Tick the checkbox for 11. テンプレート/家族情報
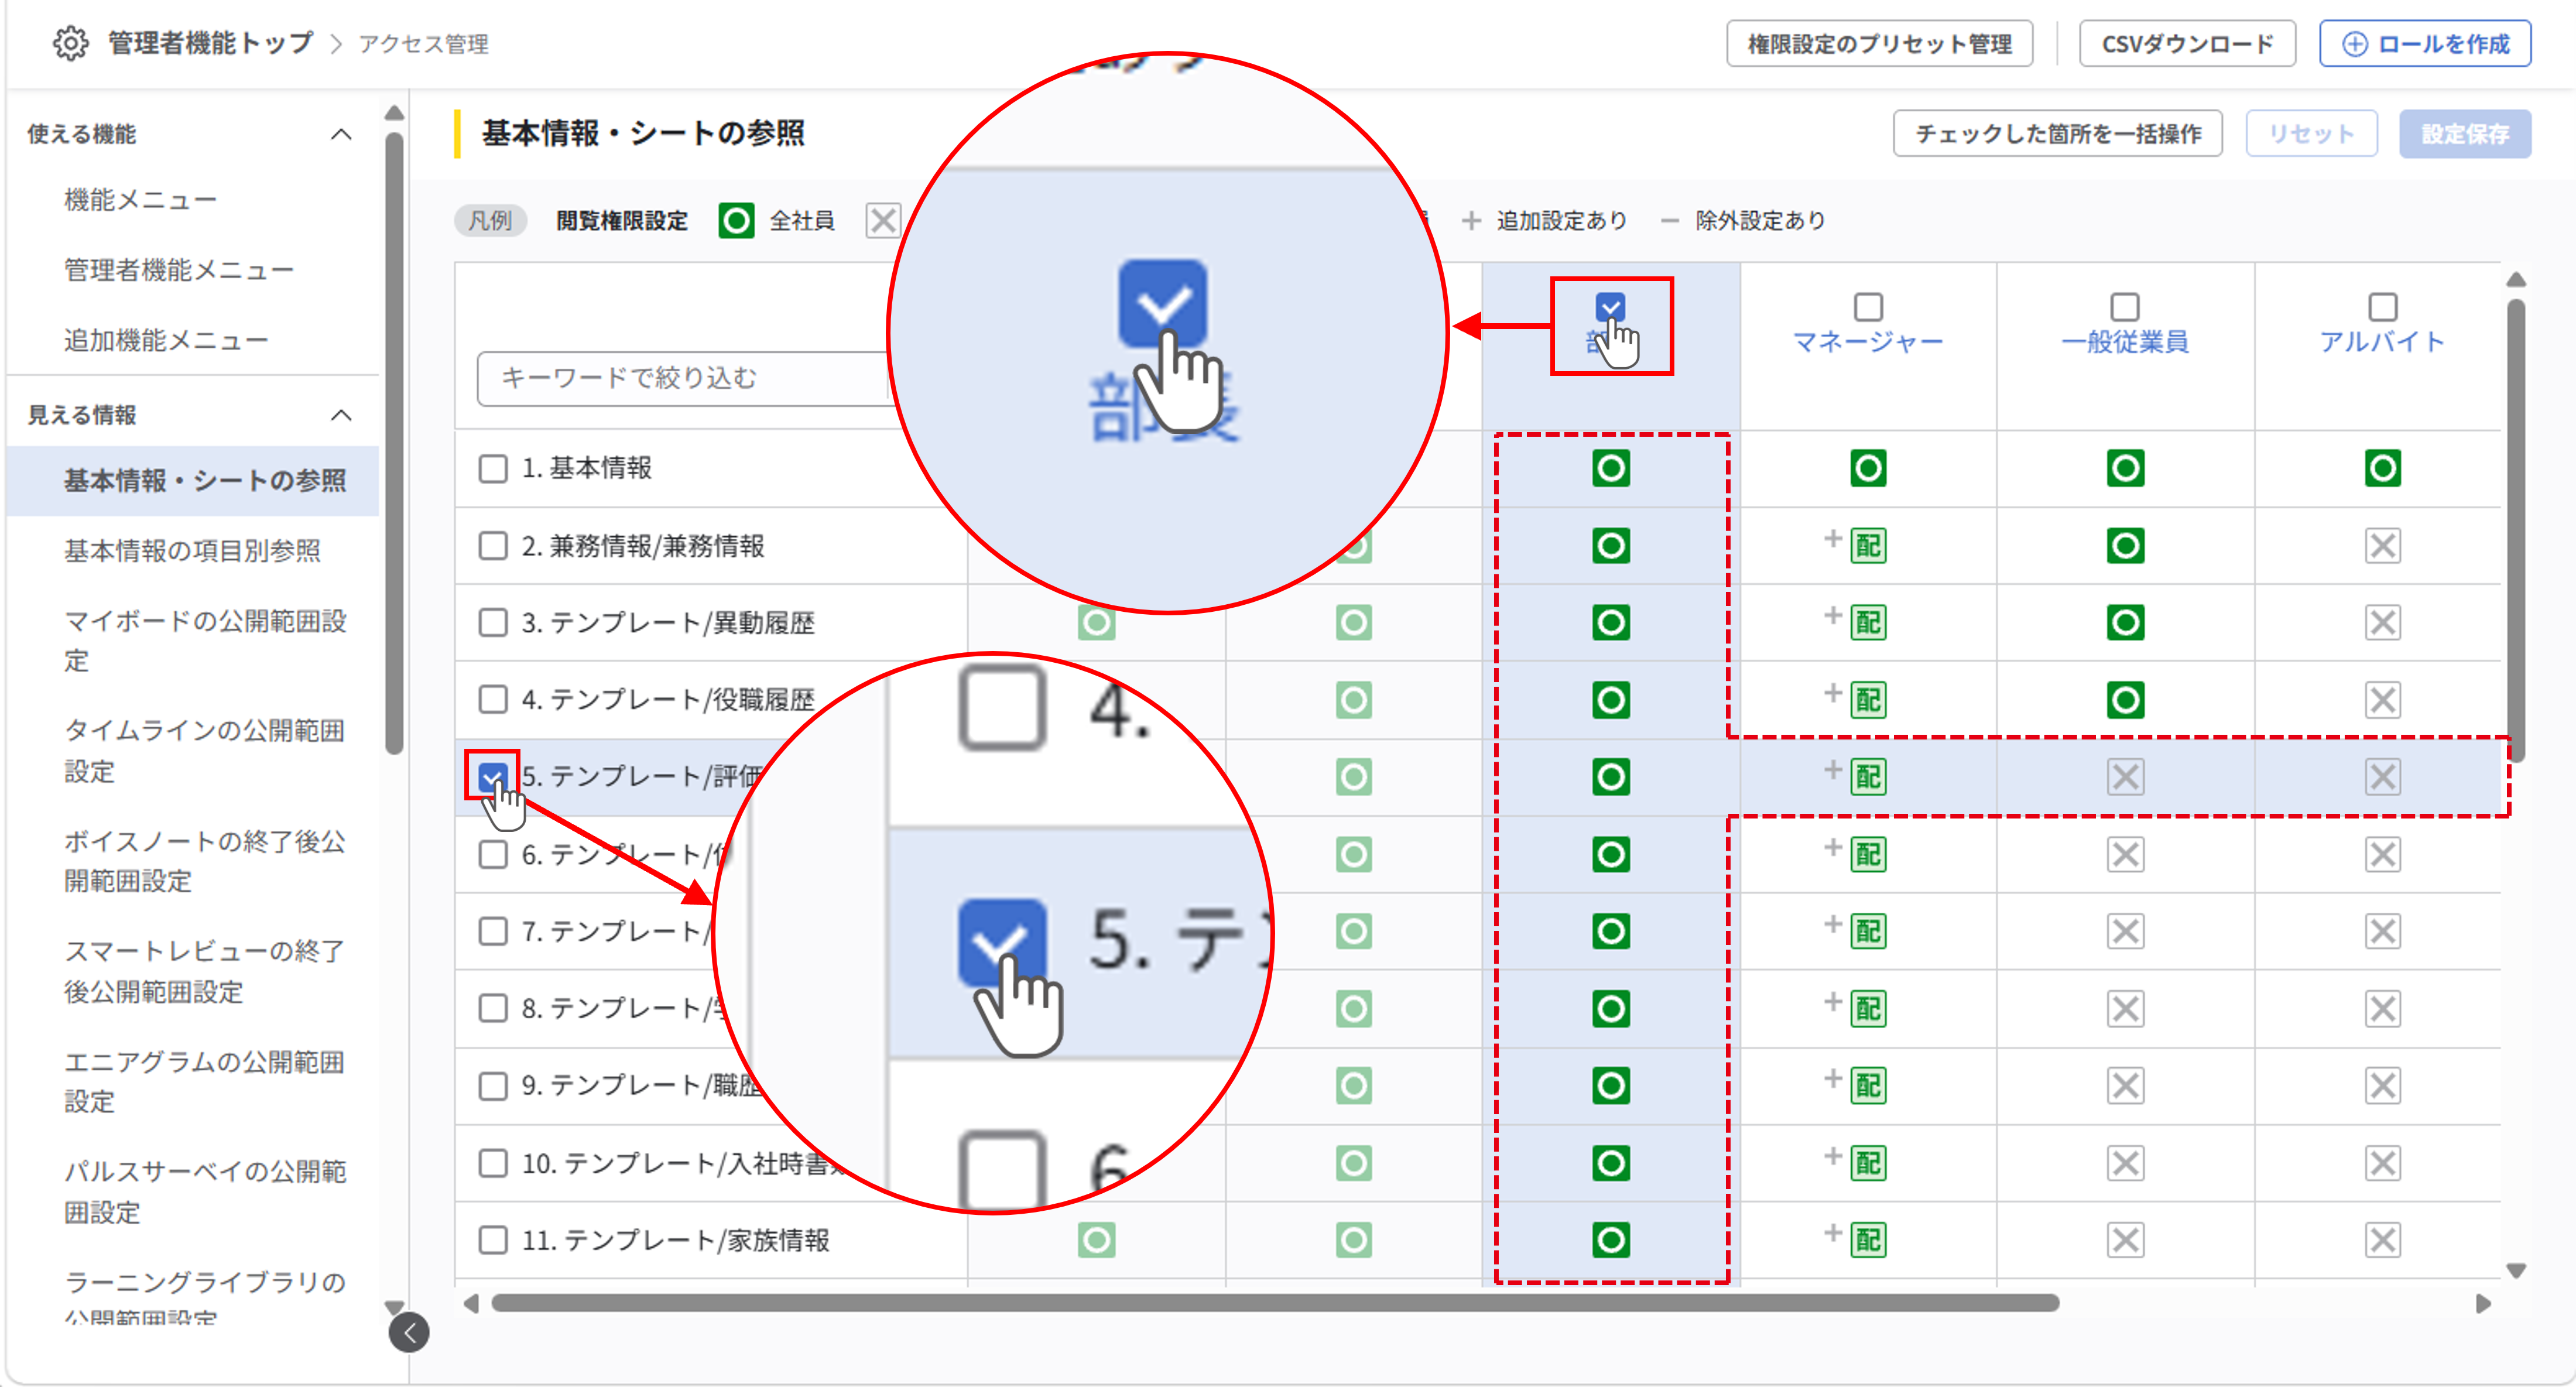The image size is (2576, 1387). 493,1241
